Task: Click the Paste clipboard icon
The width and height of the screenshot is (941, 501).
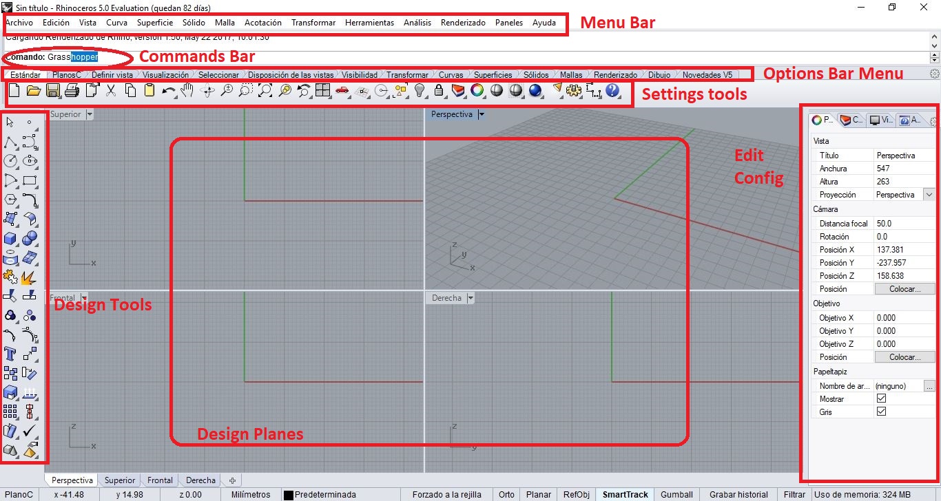Action: coord(149,90)
